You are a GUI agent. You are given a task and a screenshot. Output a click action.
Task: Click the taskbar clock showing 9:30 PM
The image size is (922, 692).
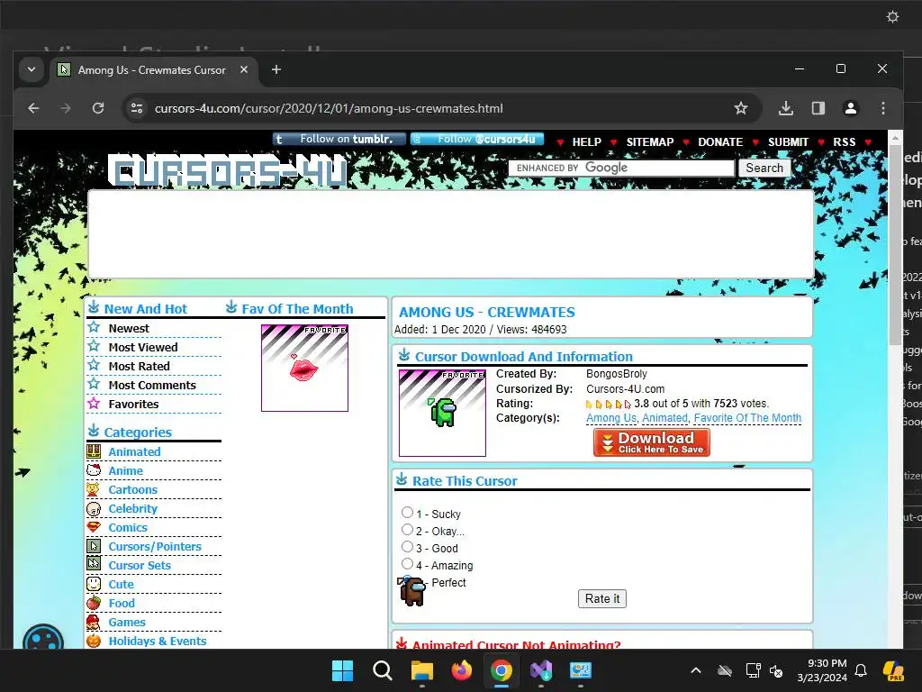(x=822, y=670)
